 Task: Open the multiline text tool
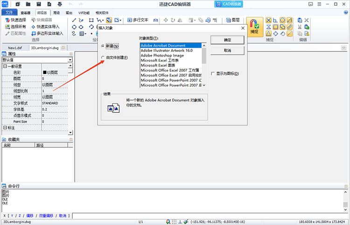138,20
